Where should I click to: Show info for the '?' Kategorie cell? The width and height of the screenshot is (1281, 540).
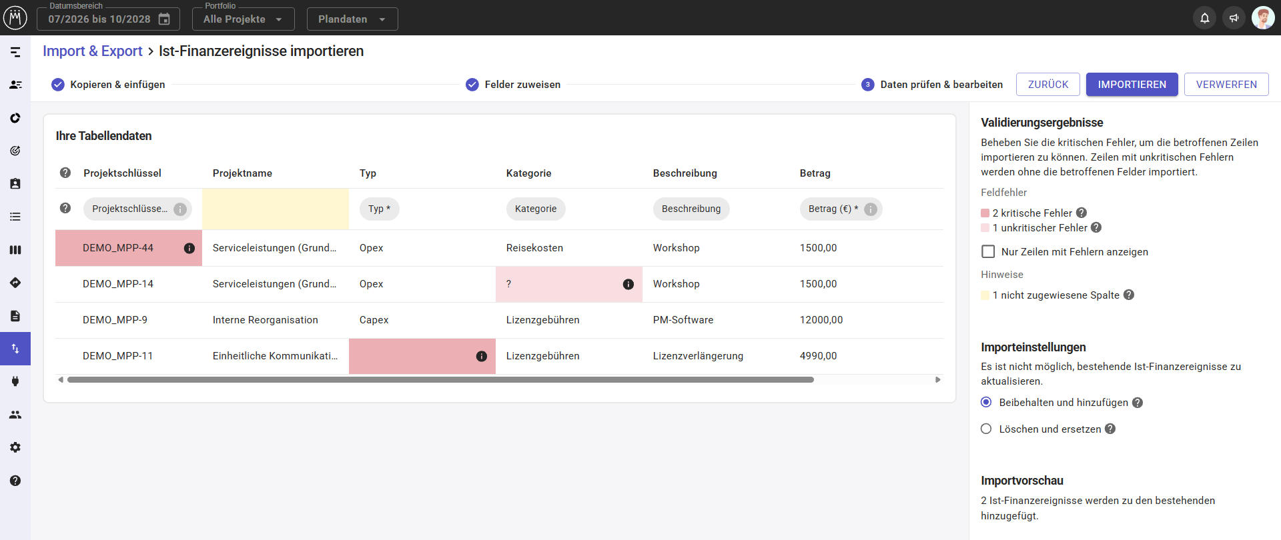tap(628, 285)
